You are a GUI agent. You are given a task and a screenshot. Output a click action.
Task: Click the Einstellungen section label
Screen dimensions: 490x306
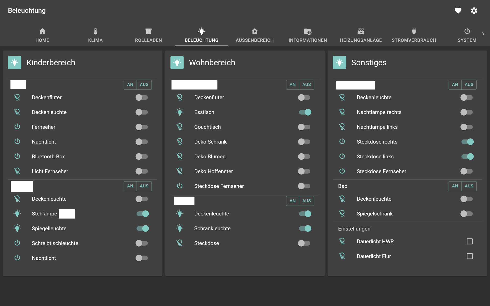(x=354, y=229)
